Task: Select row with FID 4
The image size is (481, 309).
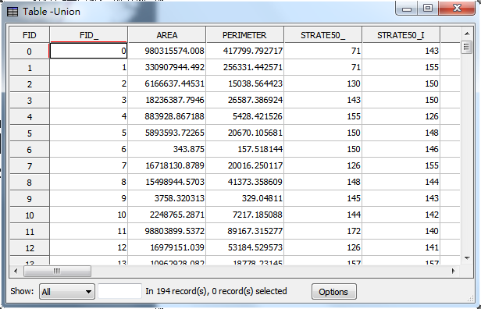Action: [30, 116]
